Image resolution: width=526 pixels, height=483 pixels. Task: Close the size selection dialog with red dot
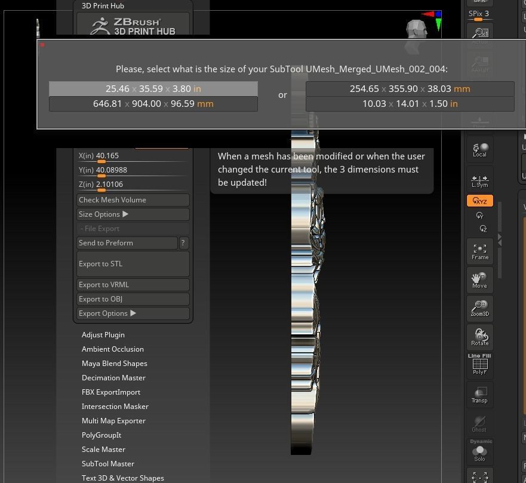[42, 45]
